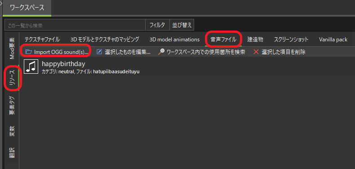This screenshot has height=169, width=355.
Task: Click the pencil edit icon beside 選択したものを編集
Action: tap(99, 52)
